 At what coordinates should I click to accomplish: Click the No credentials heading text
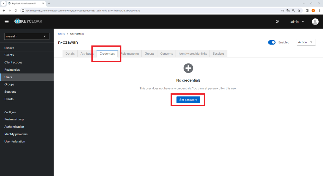188,80
